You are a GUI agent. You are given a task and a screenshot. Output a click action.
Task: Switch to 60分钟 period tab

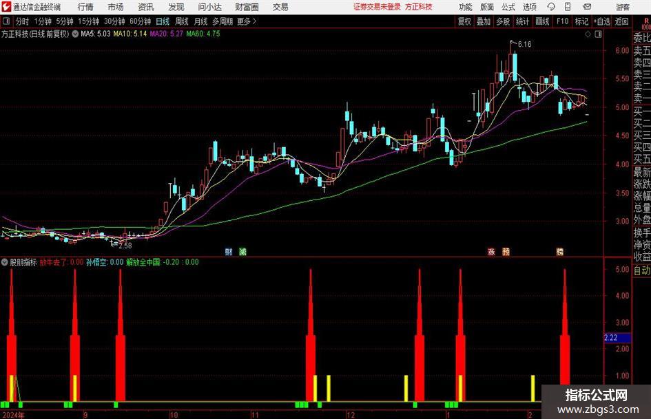click(140, 21)
